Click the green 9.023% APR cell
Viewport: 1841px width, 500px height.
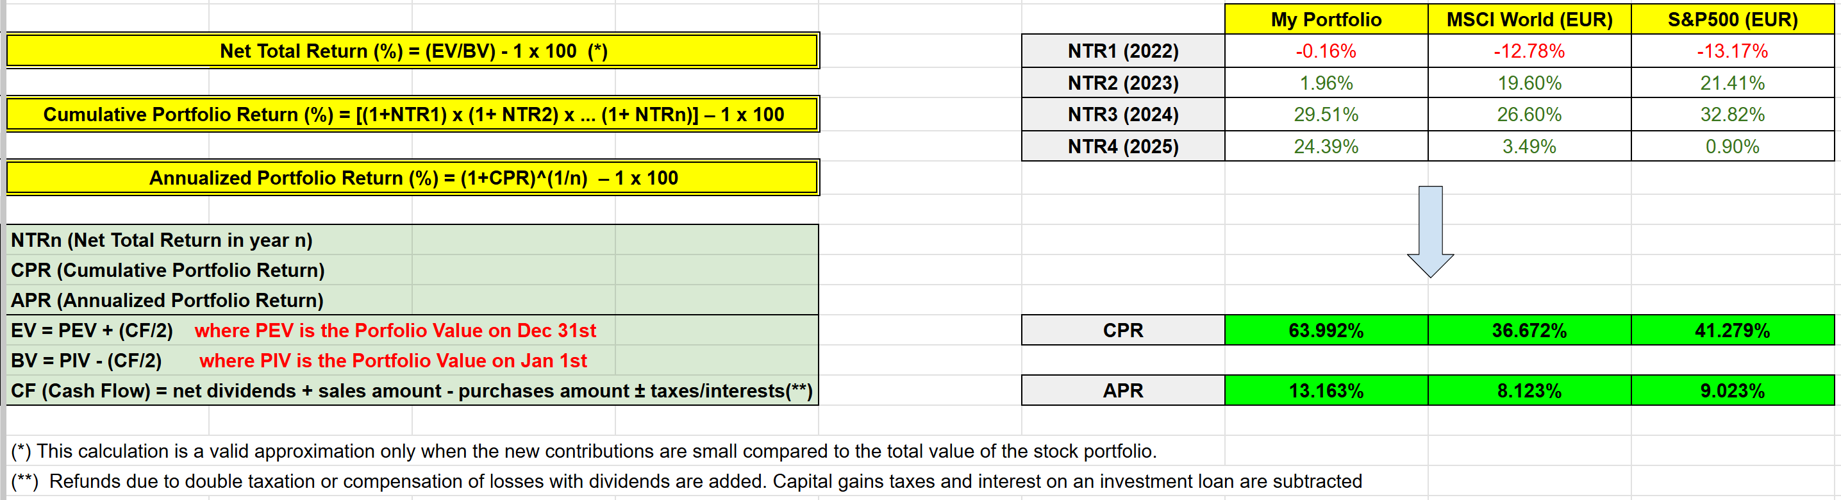[1733, 391]
